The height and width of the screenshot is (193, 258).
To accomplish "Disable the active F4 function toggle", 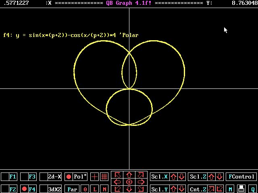I will (x=24, y=189).
